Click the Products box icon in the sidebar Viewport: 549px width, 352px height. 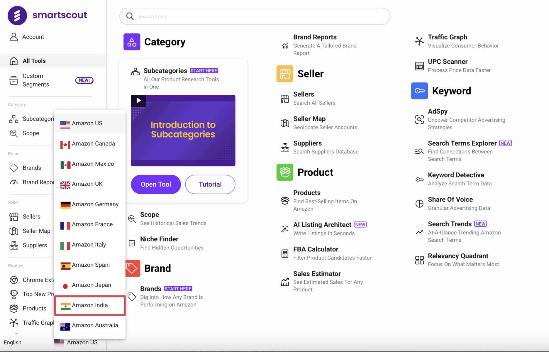[x=14, y=308]
